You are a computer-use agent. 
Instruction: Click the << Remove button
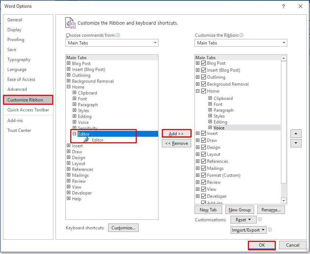(x=177, y=143)
